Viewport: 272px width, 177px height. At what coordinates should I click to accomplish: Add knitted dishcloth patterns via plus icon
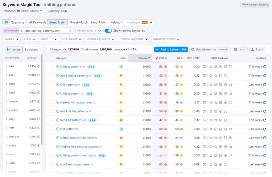tap(58, 138)
